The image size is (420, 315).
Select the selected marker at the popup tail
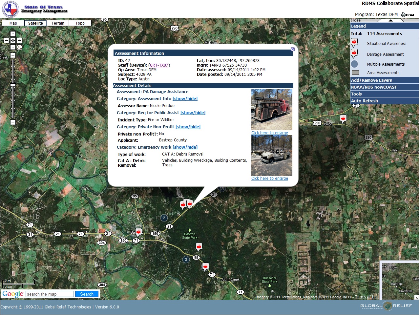190,204
